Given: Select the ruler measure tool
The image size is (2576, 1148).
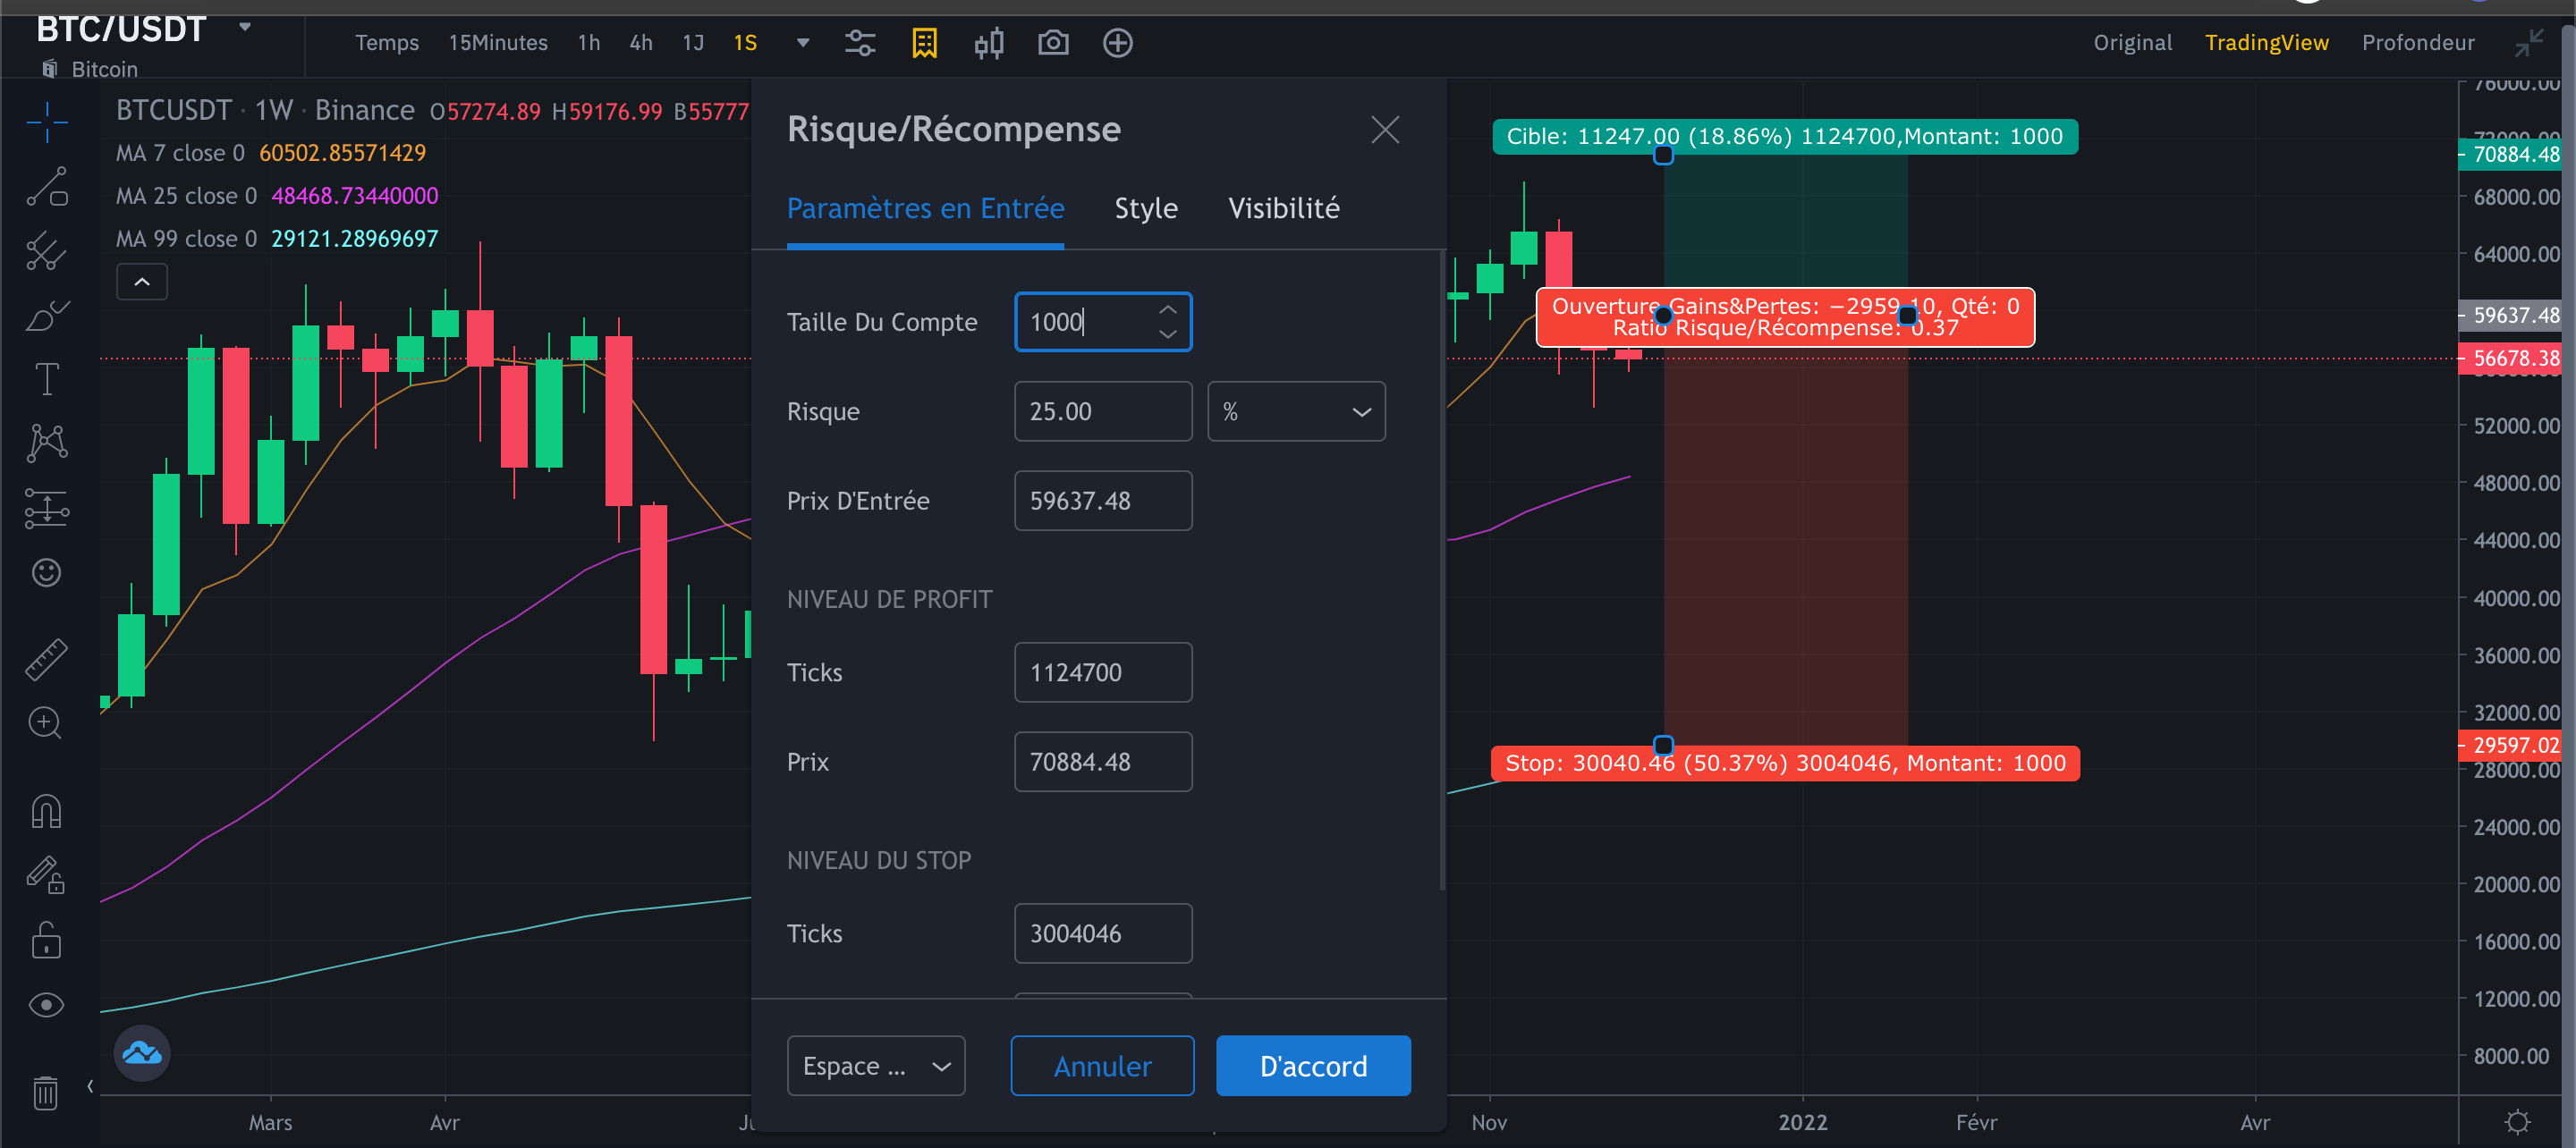Looking at the screenshot, I should pos(47,659).
